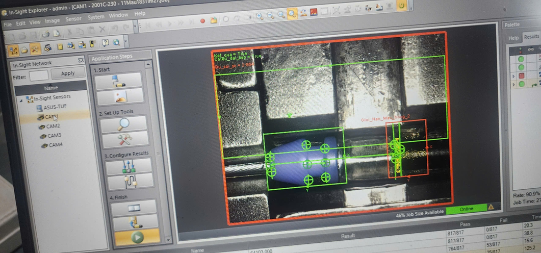Click the Inputs/Outputs configure step button
The height and width of the screenshot is (253, 541).
coord(128,165)
